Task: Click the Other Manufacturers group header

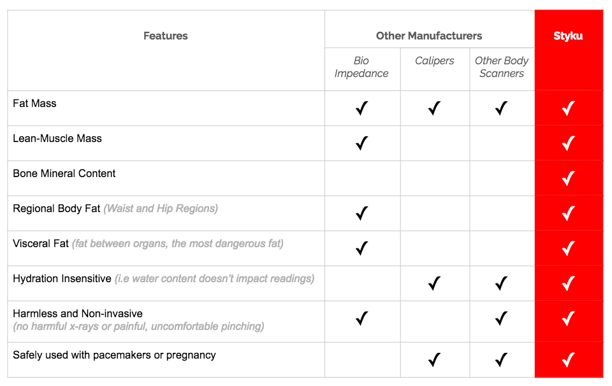Action: click(429, 36)
